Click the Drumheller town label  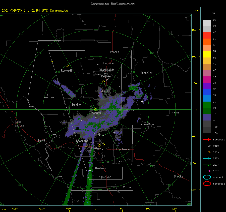tap(147, 124)
